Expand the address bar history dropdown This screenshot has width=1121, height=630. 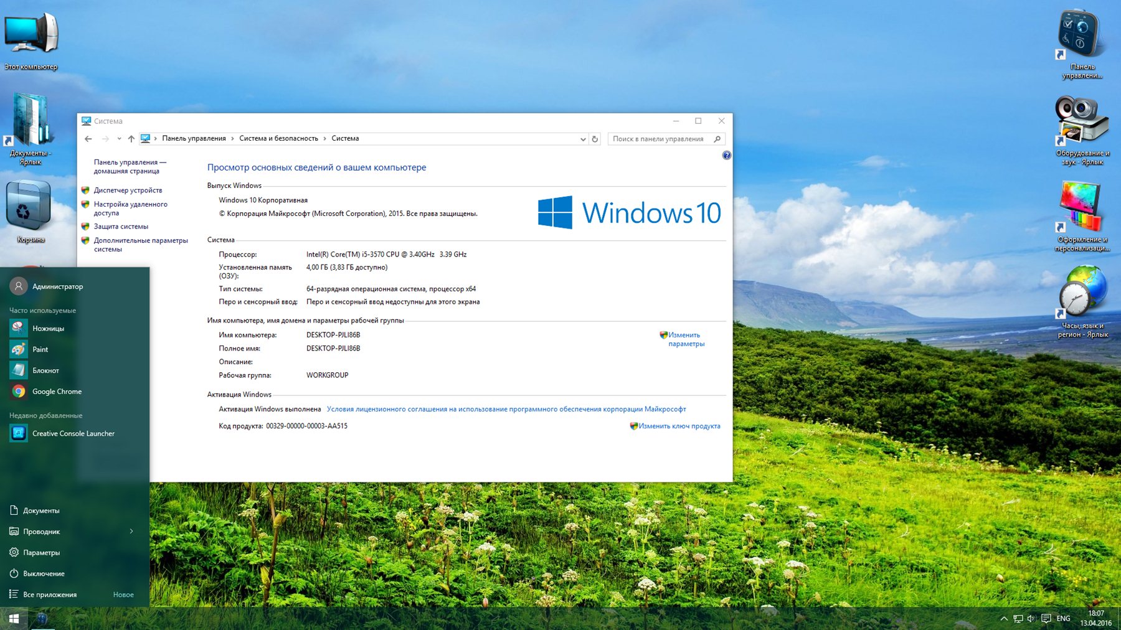click(x=583, y=139)
